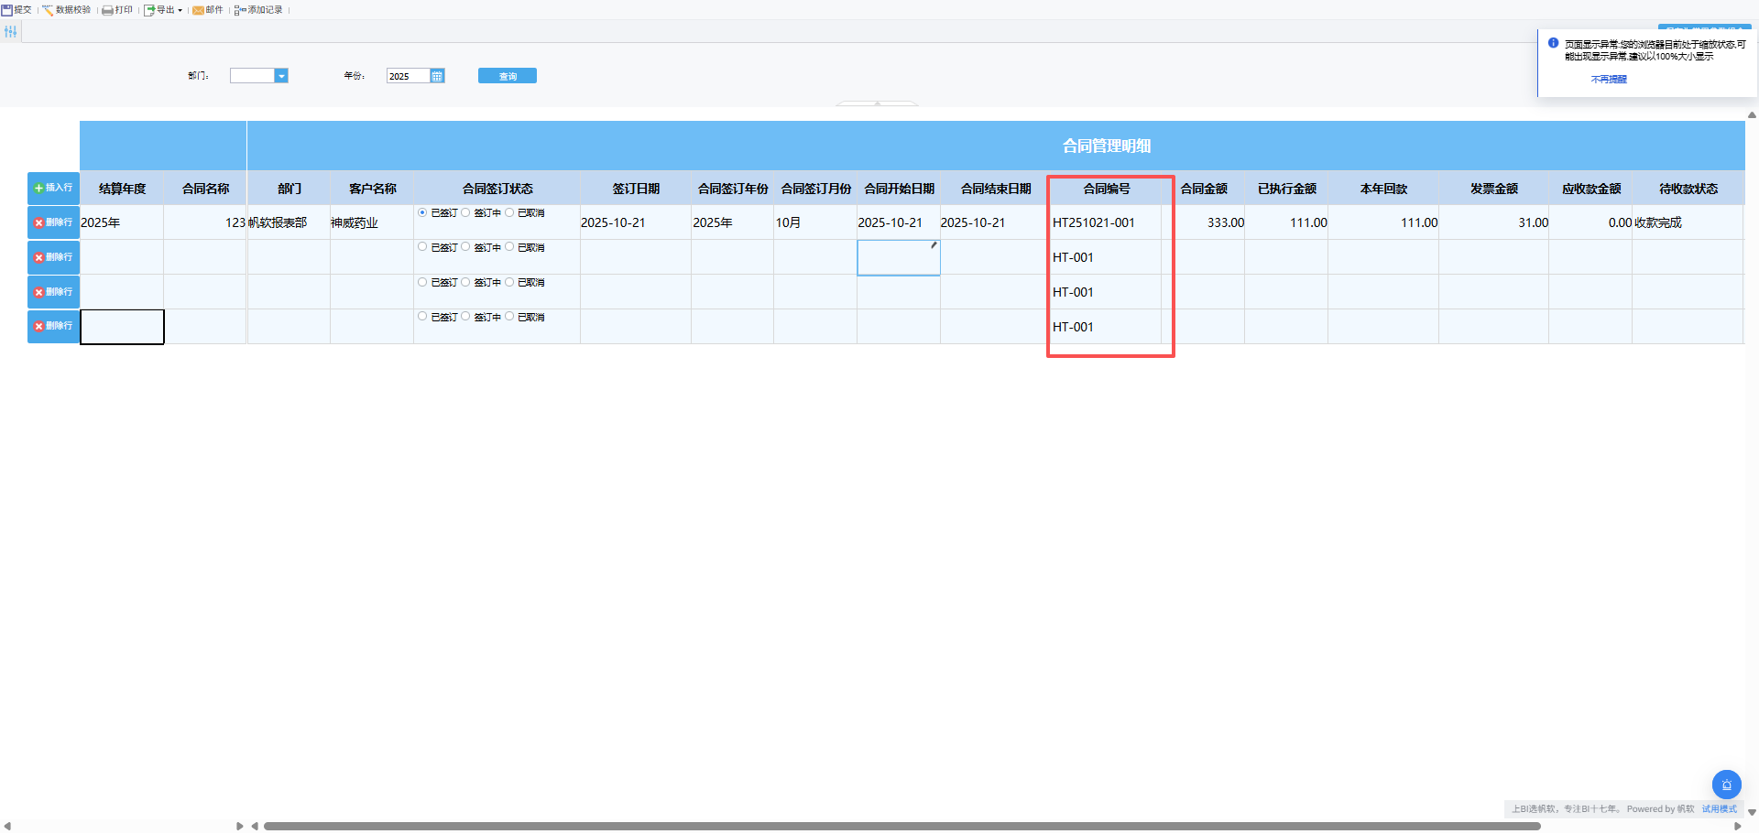Click the 插入行 insert row button
1759x834 pixels.
pos(53,188)
